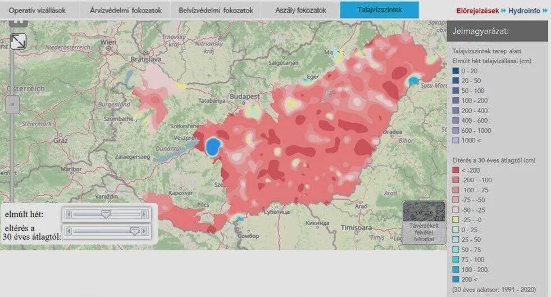Switch to Belvízvédelmi fokozatok tab

coord(216,10)
